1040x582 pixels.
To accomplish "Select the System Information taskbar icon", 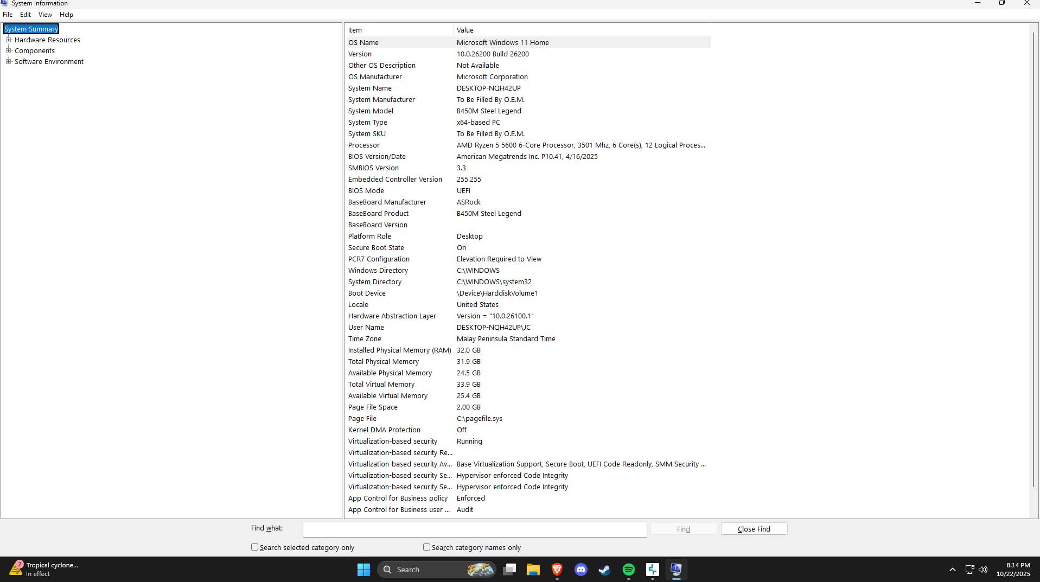I will [x=676, y=570].
